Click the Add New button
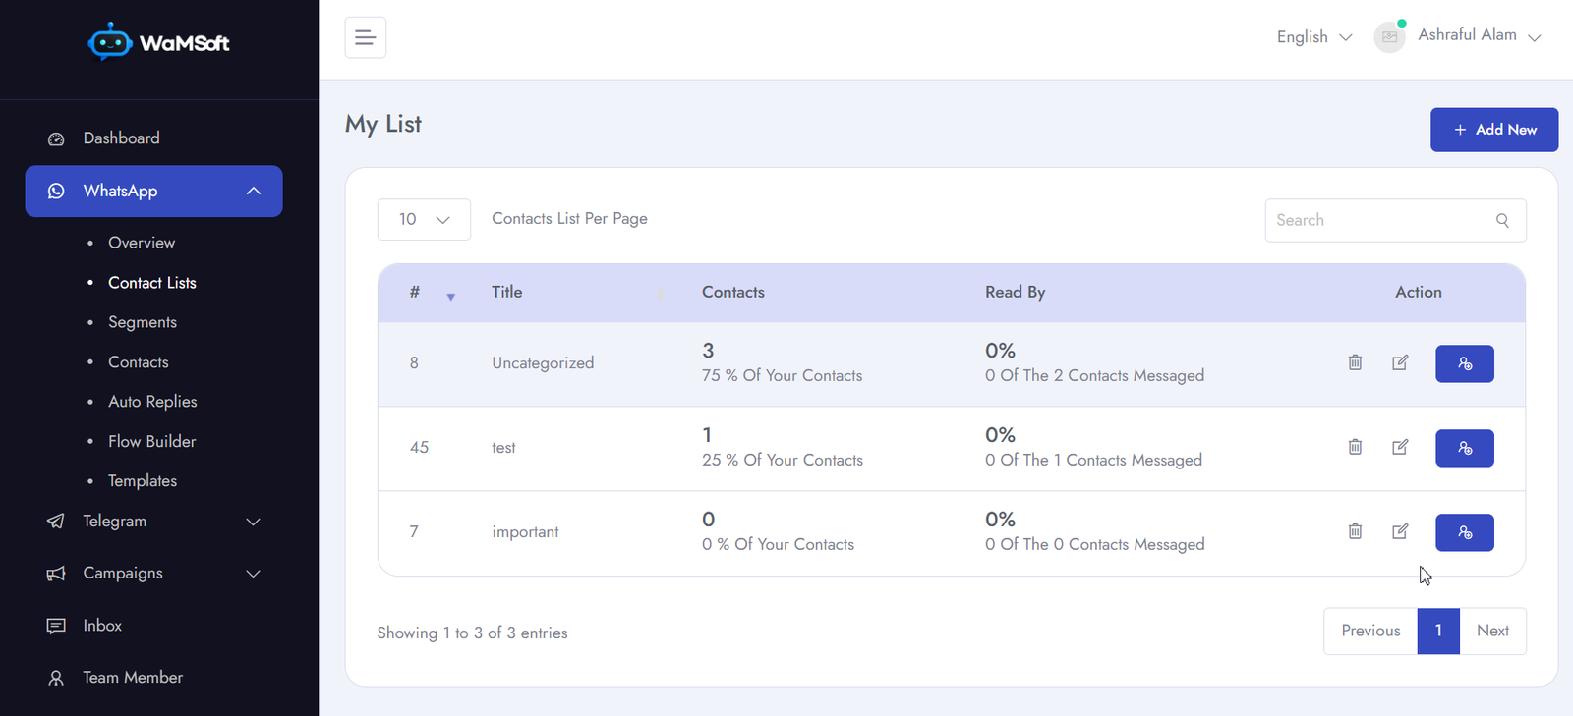This screenshot has height=716, width=1573. pyautogui.click(x=1494, y=130)
